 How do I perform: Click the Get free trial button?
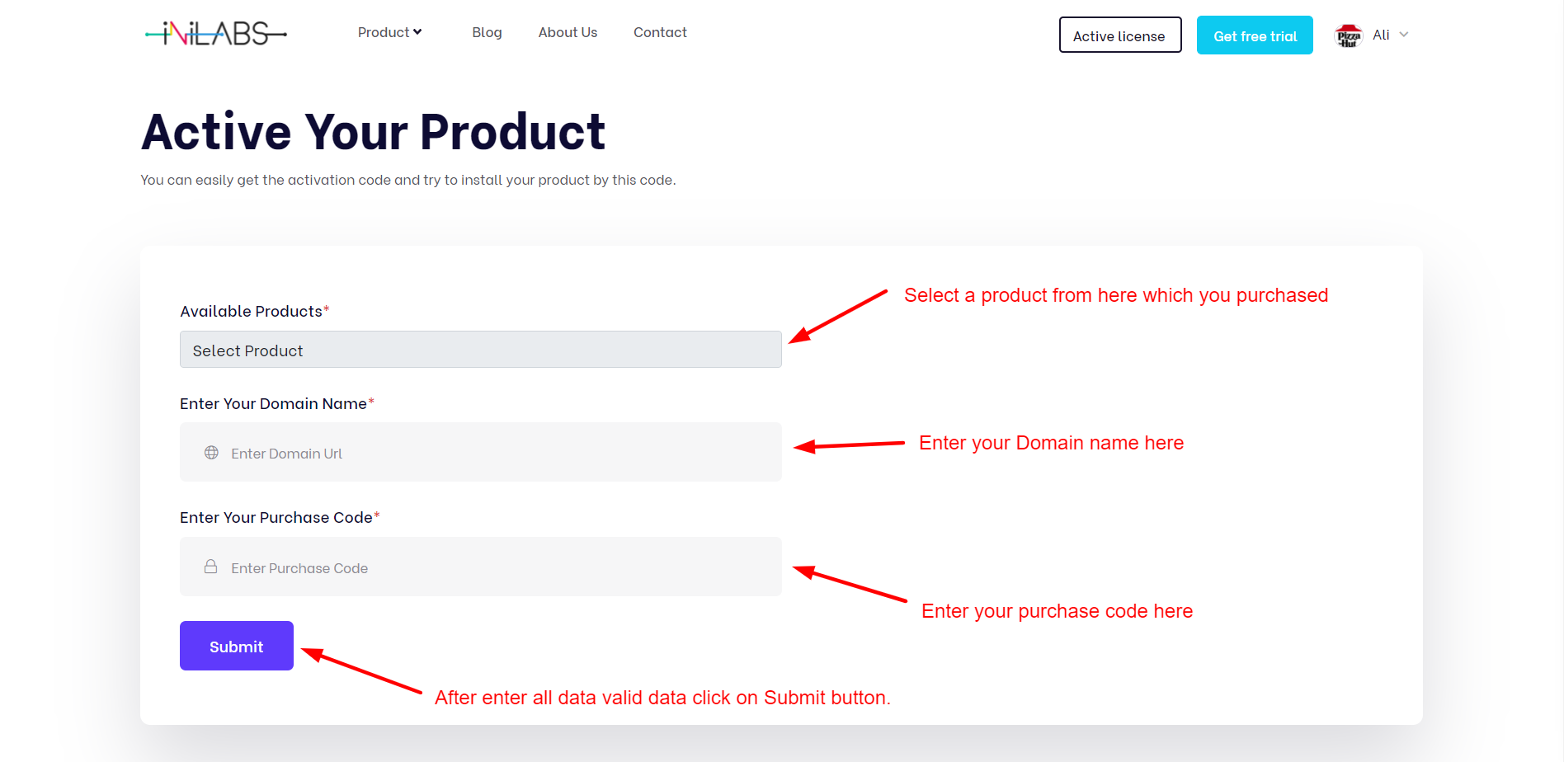click(1255, 35)
